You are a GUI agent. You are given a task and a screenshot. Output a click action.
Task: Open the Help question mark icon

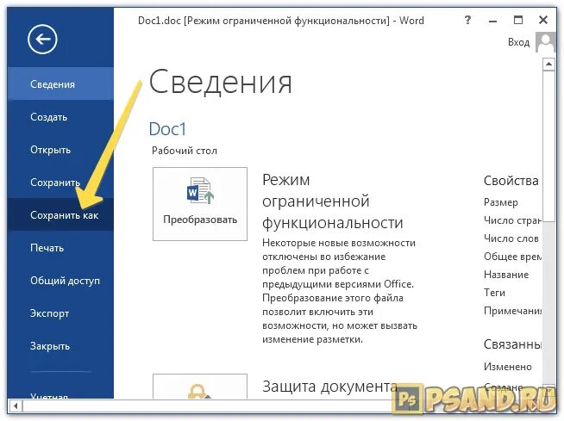467,20
